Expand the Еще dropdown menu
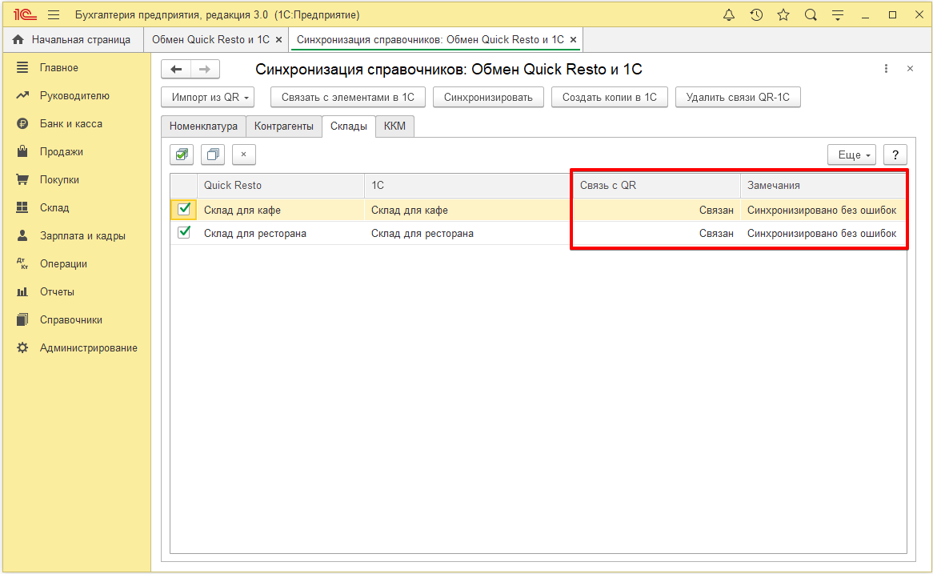Viewport: 933px width, 574px height. [851, 155]
